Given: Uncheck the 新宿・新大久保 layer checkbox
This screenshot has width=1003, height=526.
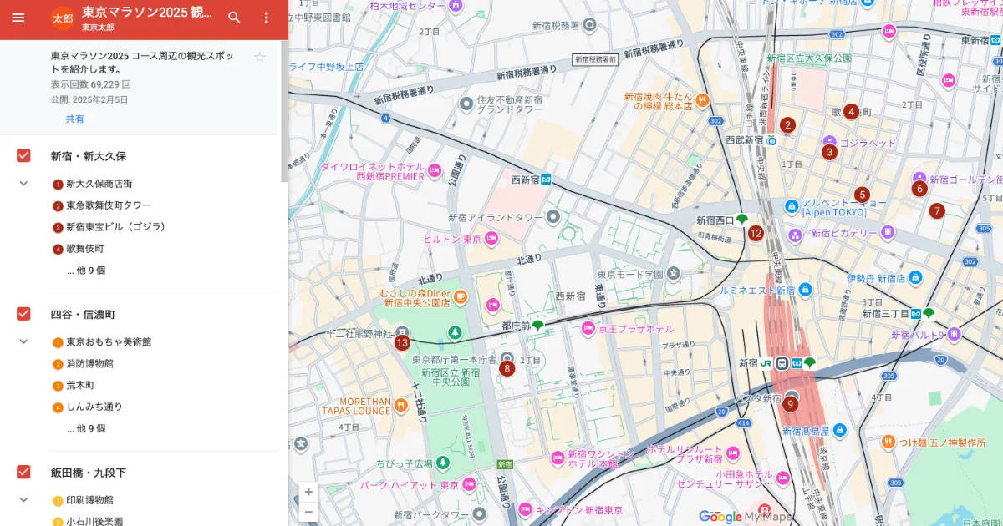Looking at the screenshot, I should click(x=24, y=156).
